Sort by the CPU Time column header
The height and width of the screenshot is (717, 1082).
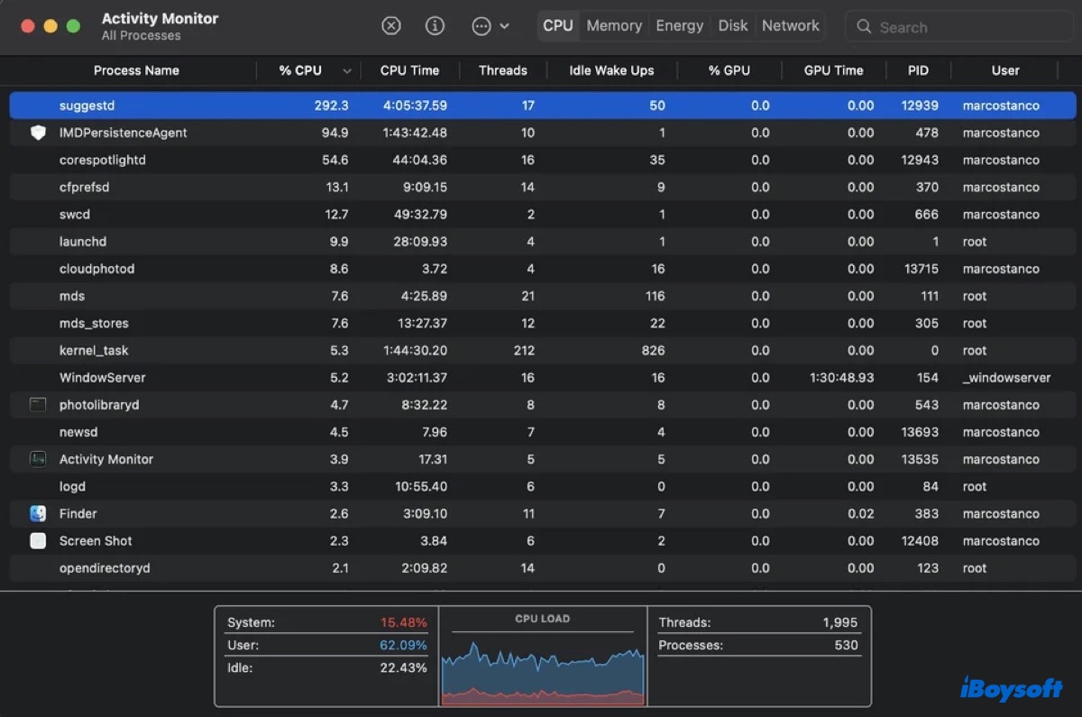[x=409, y=70]
